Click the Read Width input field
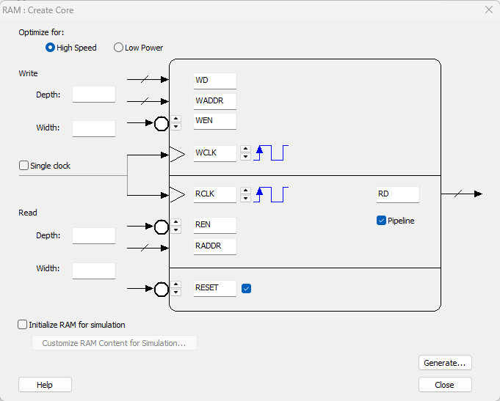The image size is (500, 401). pyautogui.click(x=94, y=271)
